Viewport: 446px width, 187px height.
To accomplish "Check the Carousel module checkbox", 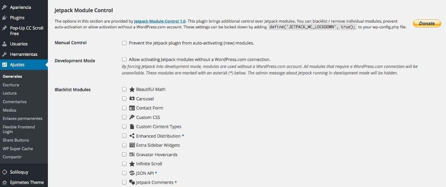I will (124, 99).
